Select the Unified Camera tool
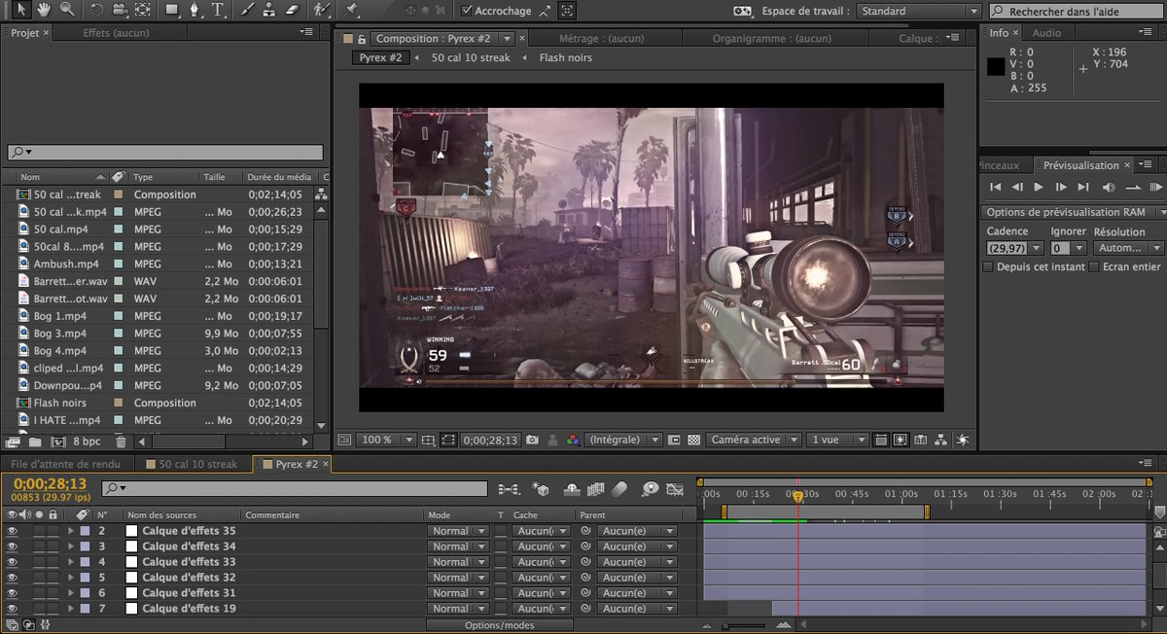1167x634 pixels. coord(120,10)
